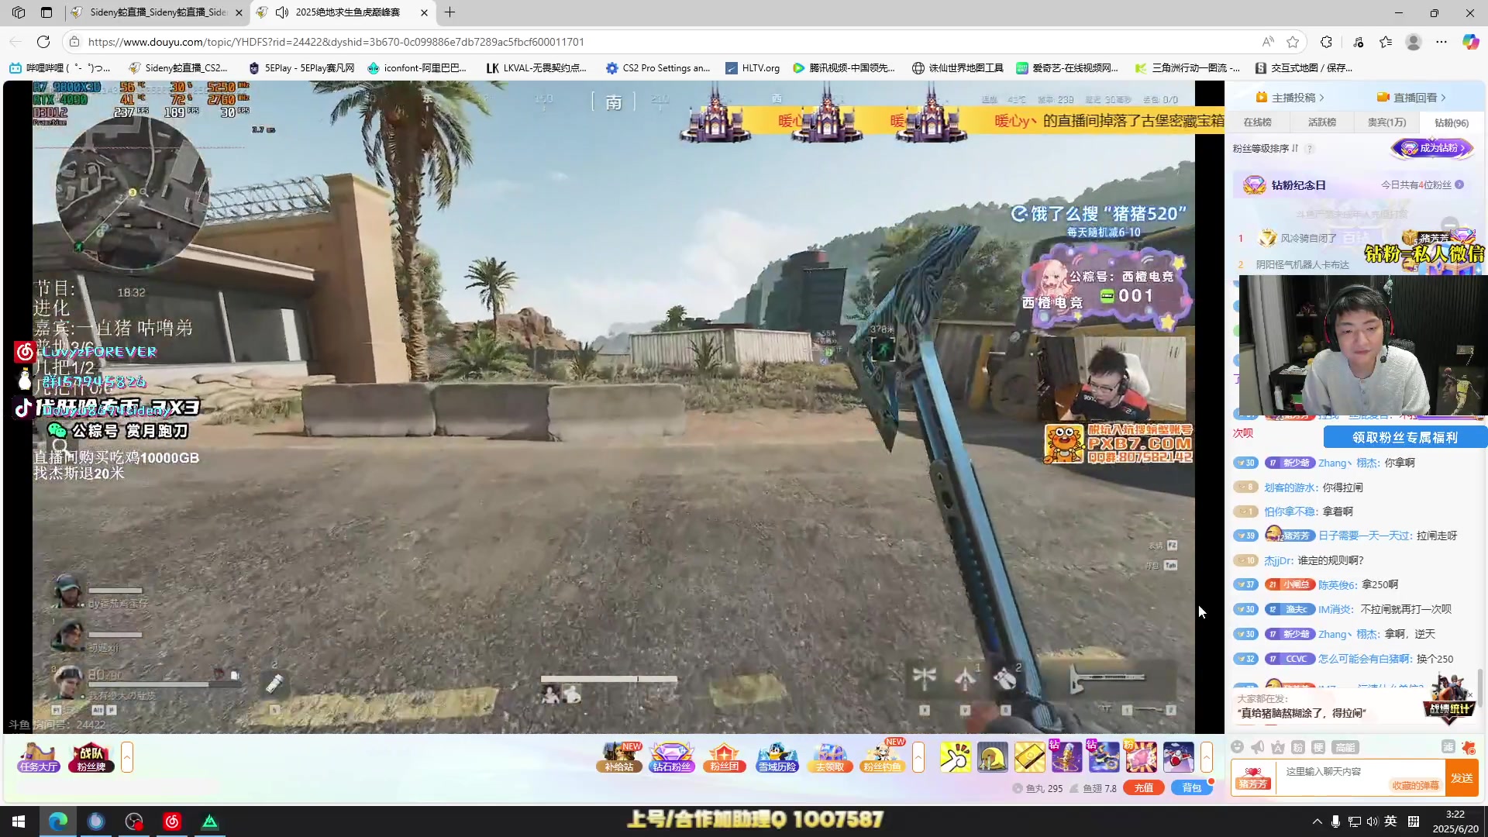Viewport: 1488px width, 837px height.
Task: Refresh the browser page
Action: (43, 42)
